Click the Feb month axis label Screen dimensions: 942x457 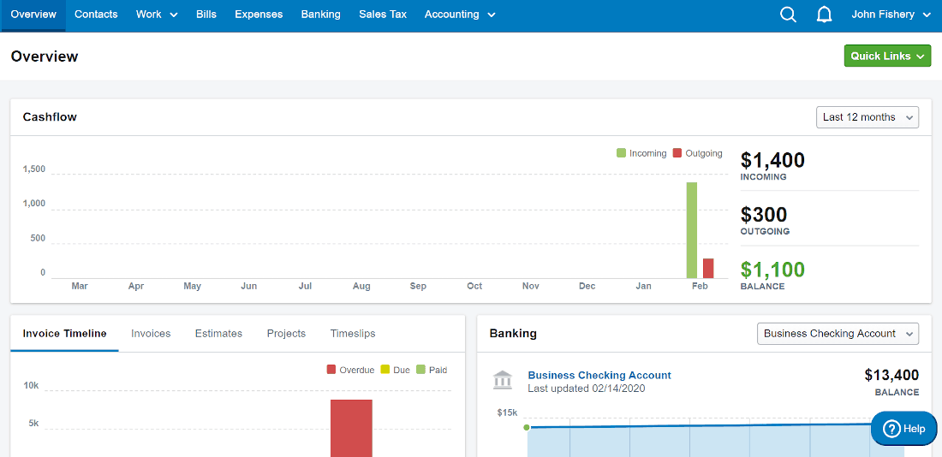pos(700,287)
